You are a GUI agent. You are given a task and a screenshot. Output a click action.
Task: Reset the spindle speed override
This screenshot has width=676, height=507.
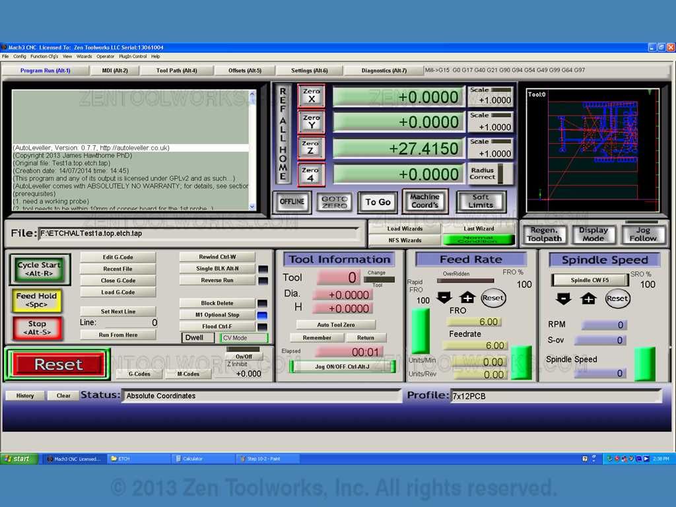[x=617, y=298]
